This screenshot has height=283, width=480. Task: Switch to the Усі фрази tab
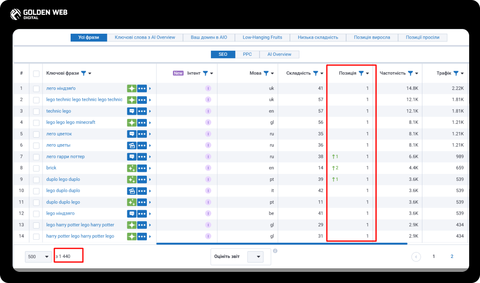point(89,38)
